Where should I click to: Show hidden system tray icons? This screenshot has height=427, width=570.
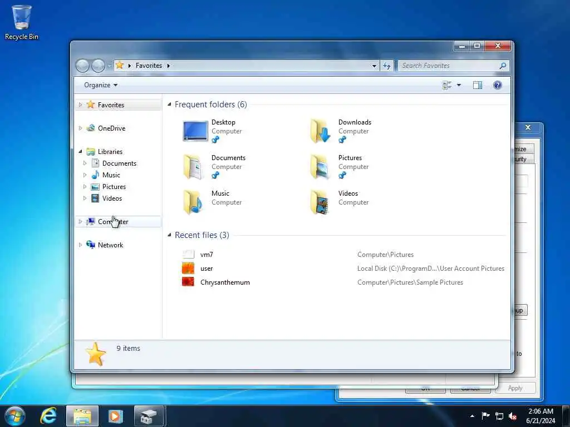(x=472, y=416)
